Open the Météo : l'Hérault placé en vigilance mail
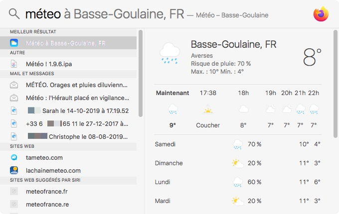 pyautogui.click(x=77, y=98)
